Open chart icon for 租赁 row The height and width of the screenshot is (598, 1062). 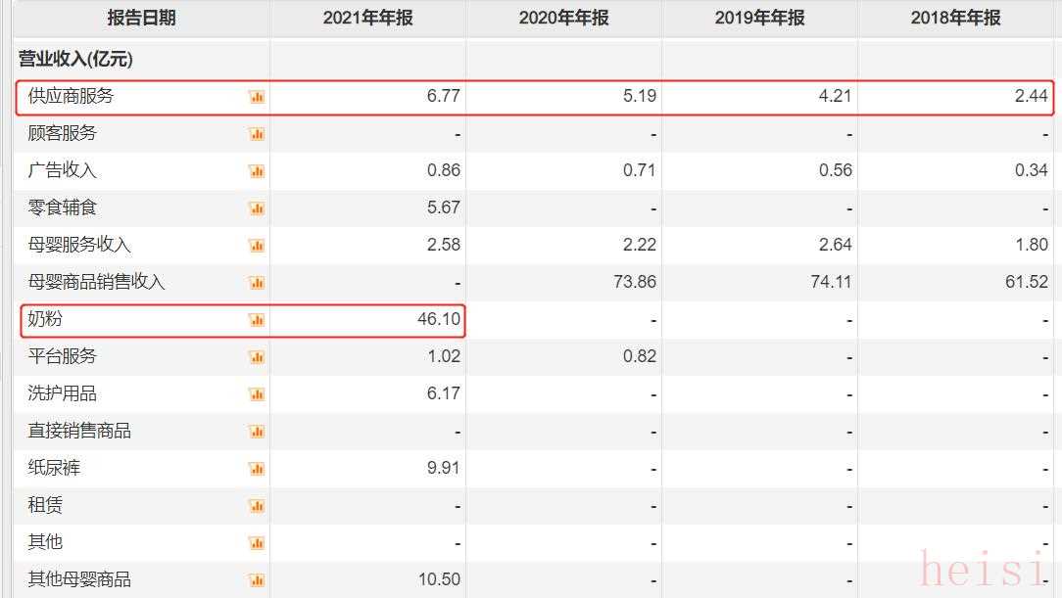coord(257,506)
